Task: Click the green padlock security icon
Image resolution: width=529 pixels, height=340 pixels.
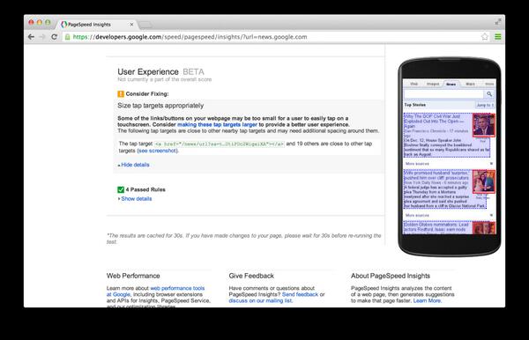Action: [68, 37]
